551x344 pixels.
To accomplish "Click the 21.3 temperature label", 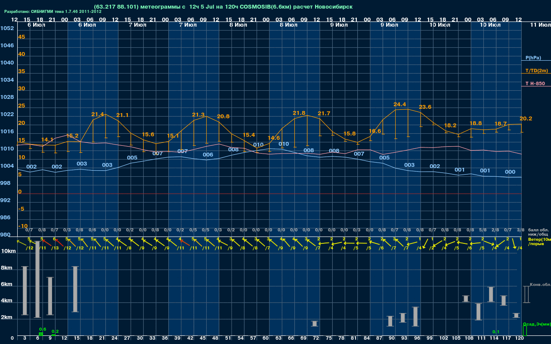I will (x=198, y=115).
